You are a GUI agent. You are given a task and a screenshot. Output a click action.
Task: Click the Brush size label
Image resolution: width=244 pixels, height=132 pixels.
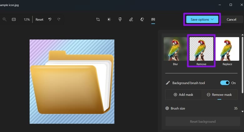(178, 108)
